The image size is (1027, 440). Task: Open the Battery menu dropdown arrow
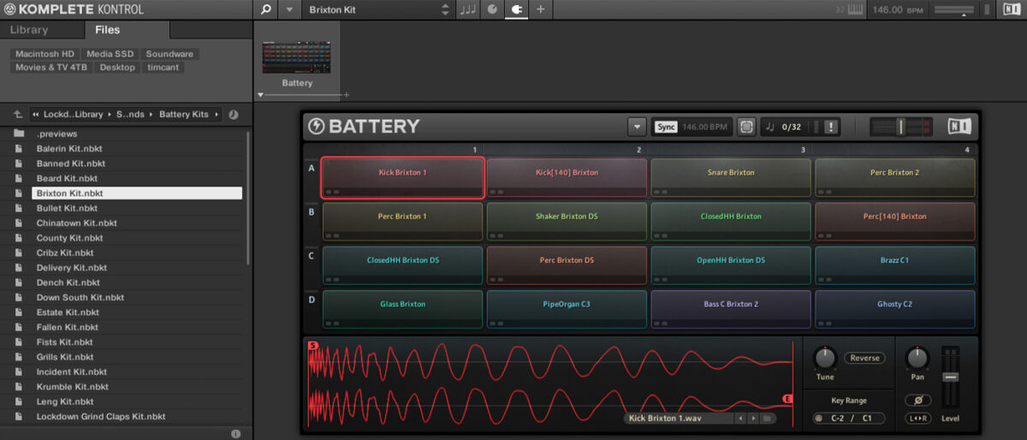[x=636, y=127]
